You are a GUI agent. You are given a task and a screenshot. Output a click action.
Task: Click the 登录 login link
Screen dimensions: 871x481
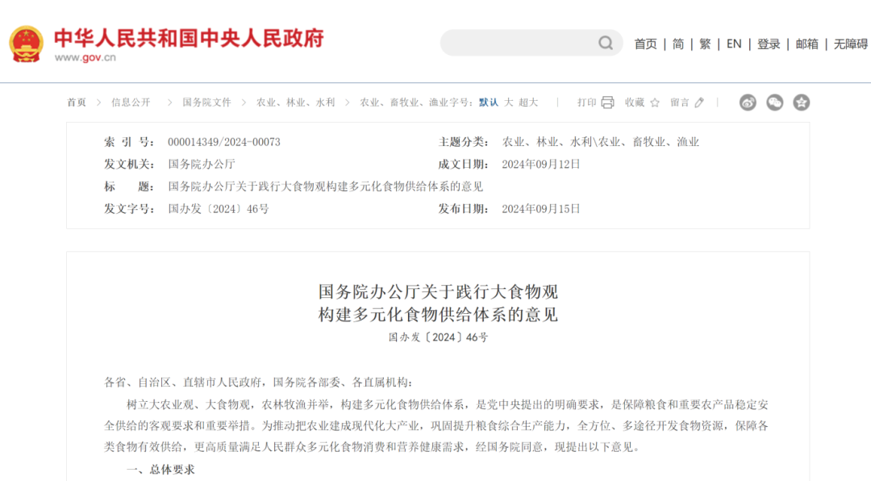[769, 44]
